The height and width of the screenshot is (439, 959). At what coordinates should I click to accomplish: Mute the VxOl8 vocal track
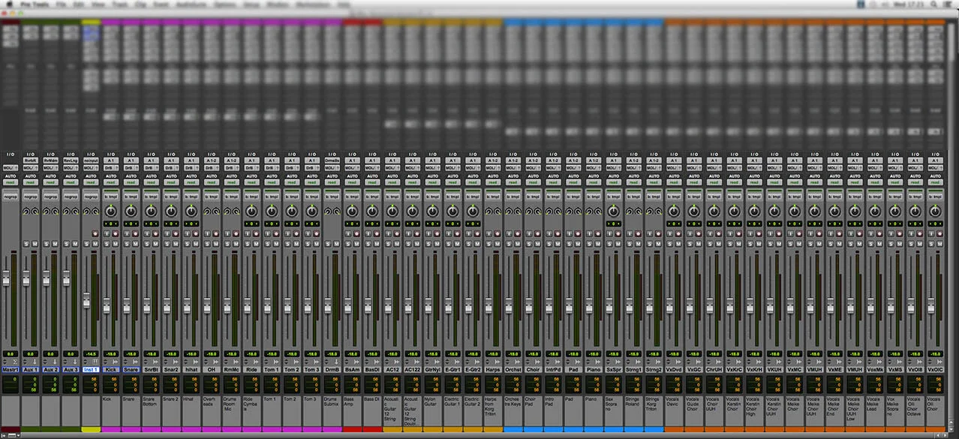click(x=920, y=244)
